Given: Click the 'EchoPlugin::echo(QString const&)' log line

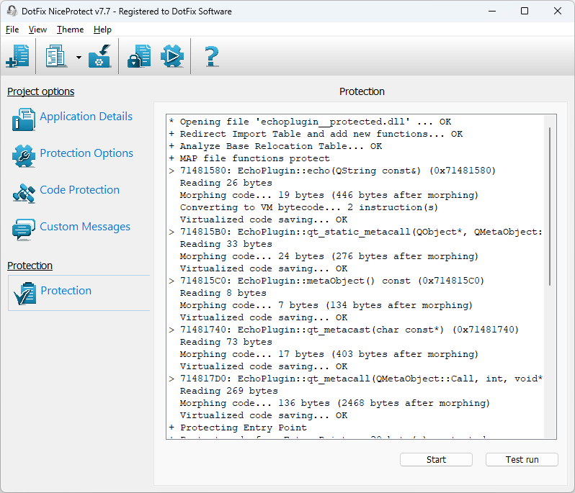Looking at the screenshot, I should tap(332, 171).
